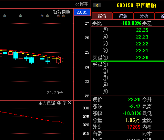Expand the collapsed panel via <<展开
This screenshot has height=140, width=164.
[82, 4]
